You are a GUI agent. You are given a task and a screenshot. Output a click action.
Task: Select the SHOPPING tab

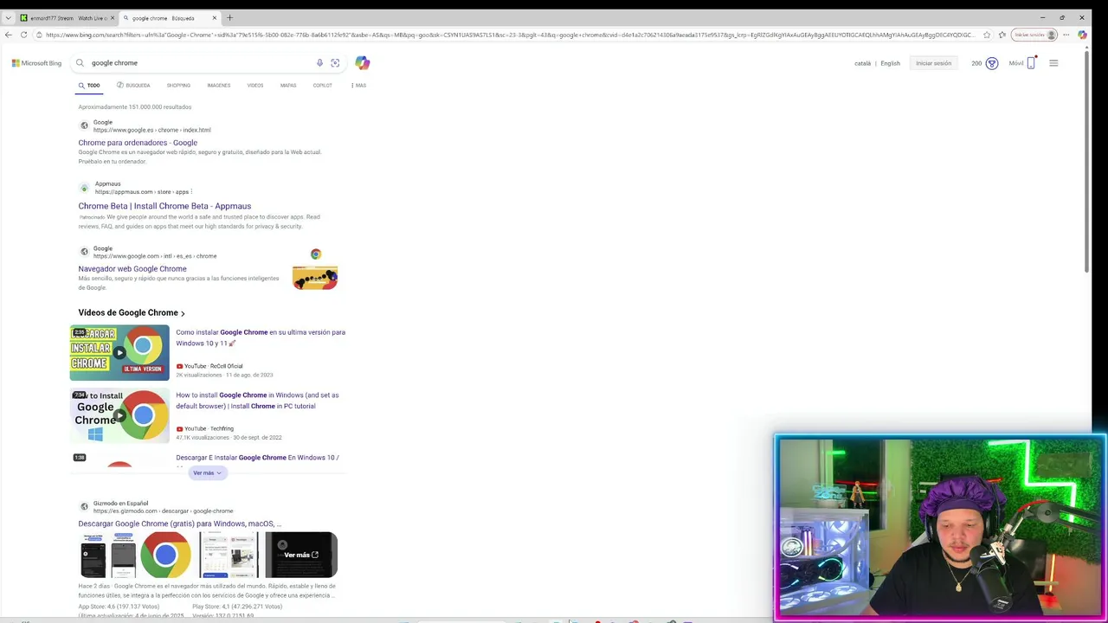(178, 86)
